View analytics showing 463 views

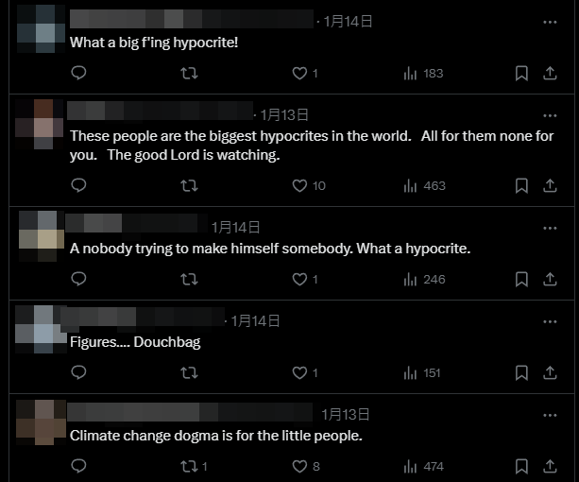424,186
